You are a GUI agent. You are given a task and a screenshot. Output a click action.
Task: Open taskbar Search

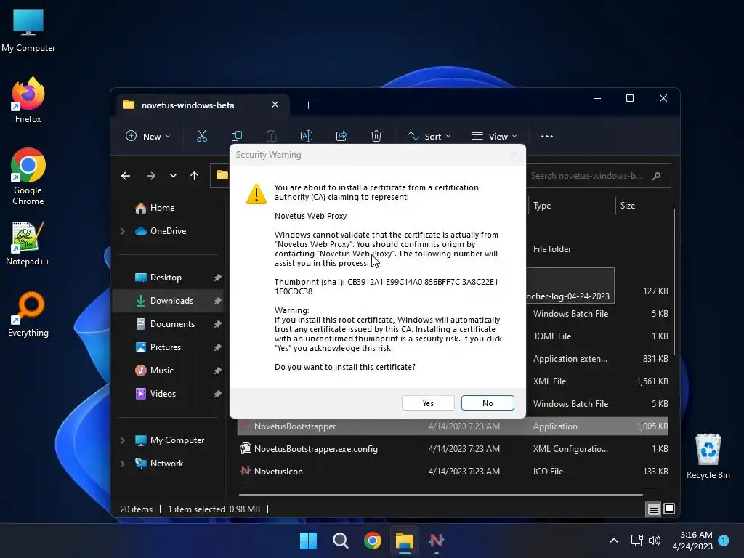click(340, 541)
